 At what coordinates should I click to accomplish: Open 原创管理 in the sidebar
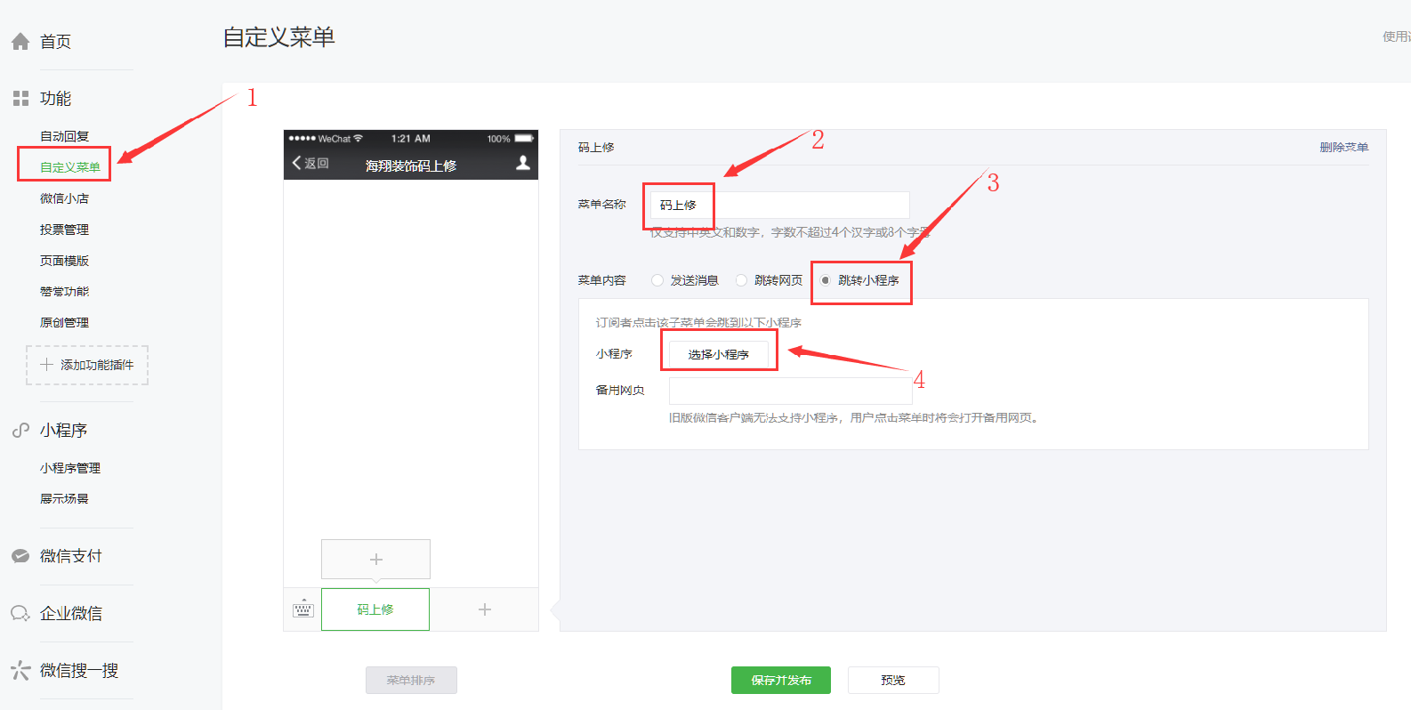[64, 323]
